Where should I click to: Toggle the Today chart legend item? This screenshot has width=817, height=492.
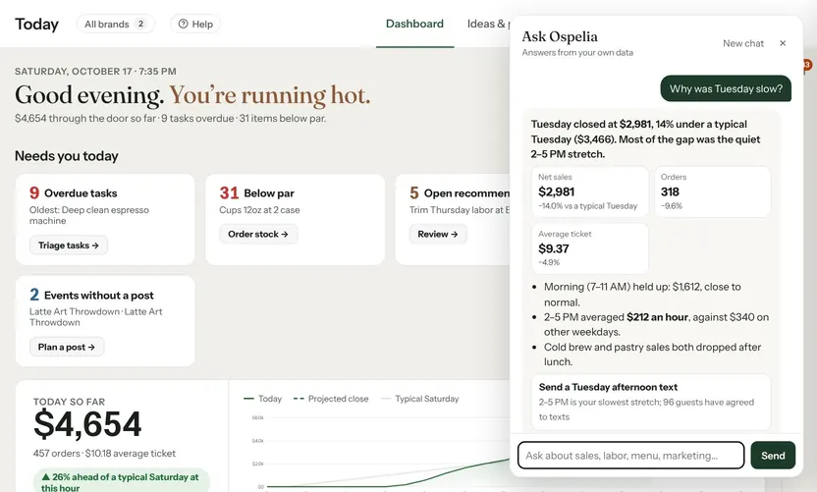tap(262, 399)
